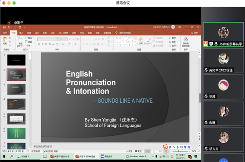Cut the selection with the scissors icon

click(x=10, y=38)
